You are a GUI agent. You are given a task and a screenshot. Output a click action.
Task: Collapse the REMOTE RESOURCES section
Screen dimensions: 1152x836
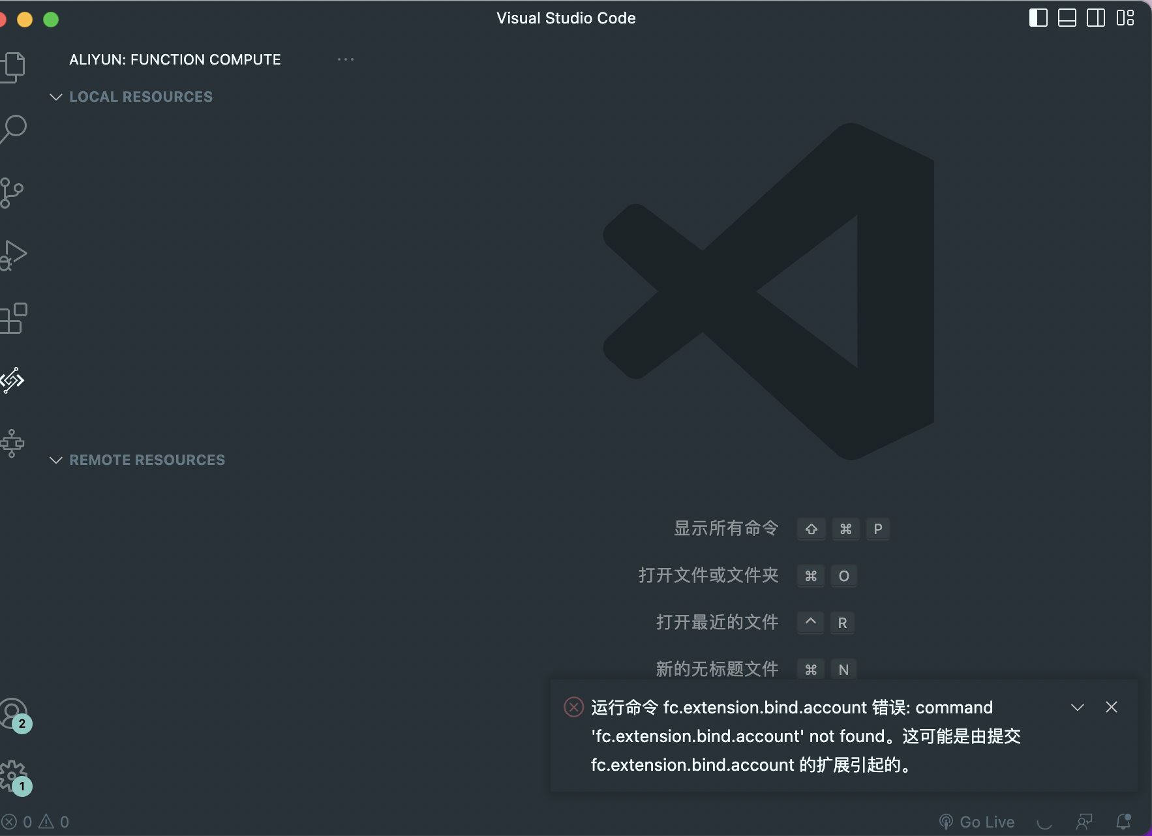tap(56, 460)
